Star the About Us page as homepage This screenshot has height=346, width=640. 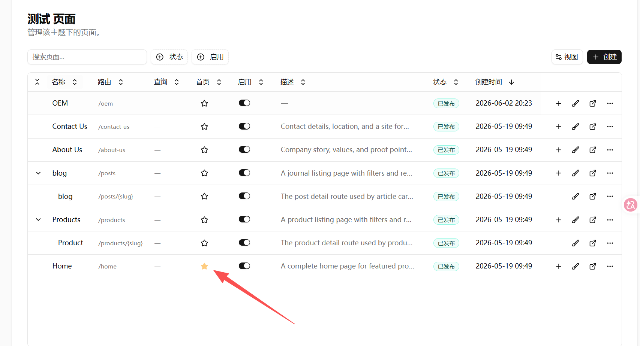[x=204, y=150]
